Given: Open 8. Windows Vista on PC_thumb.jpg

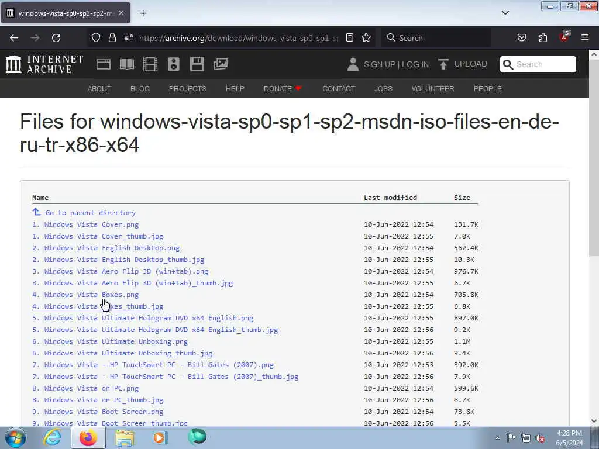Looking at the screenshot, I should [x=98, y=400].
